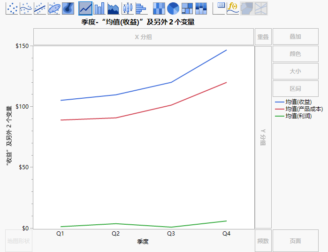Click the $100 axis tick label
The width and height of the screenshot is (328, 252).
(22, 107)
